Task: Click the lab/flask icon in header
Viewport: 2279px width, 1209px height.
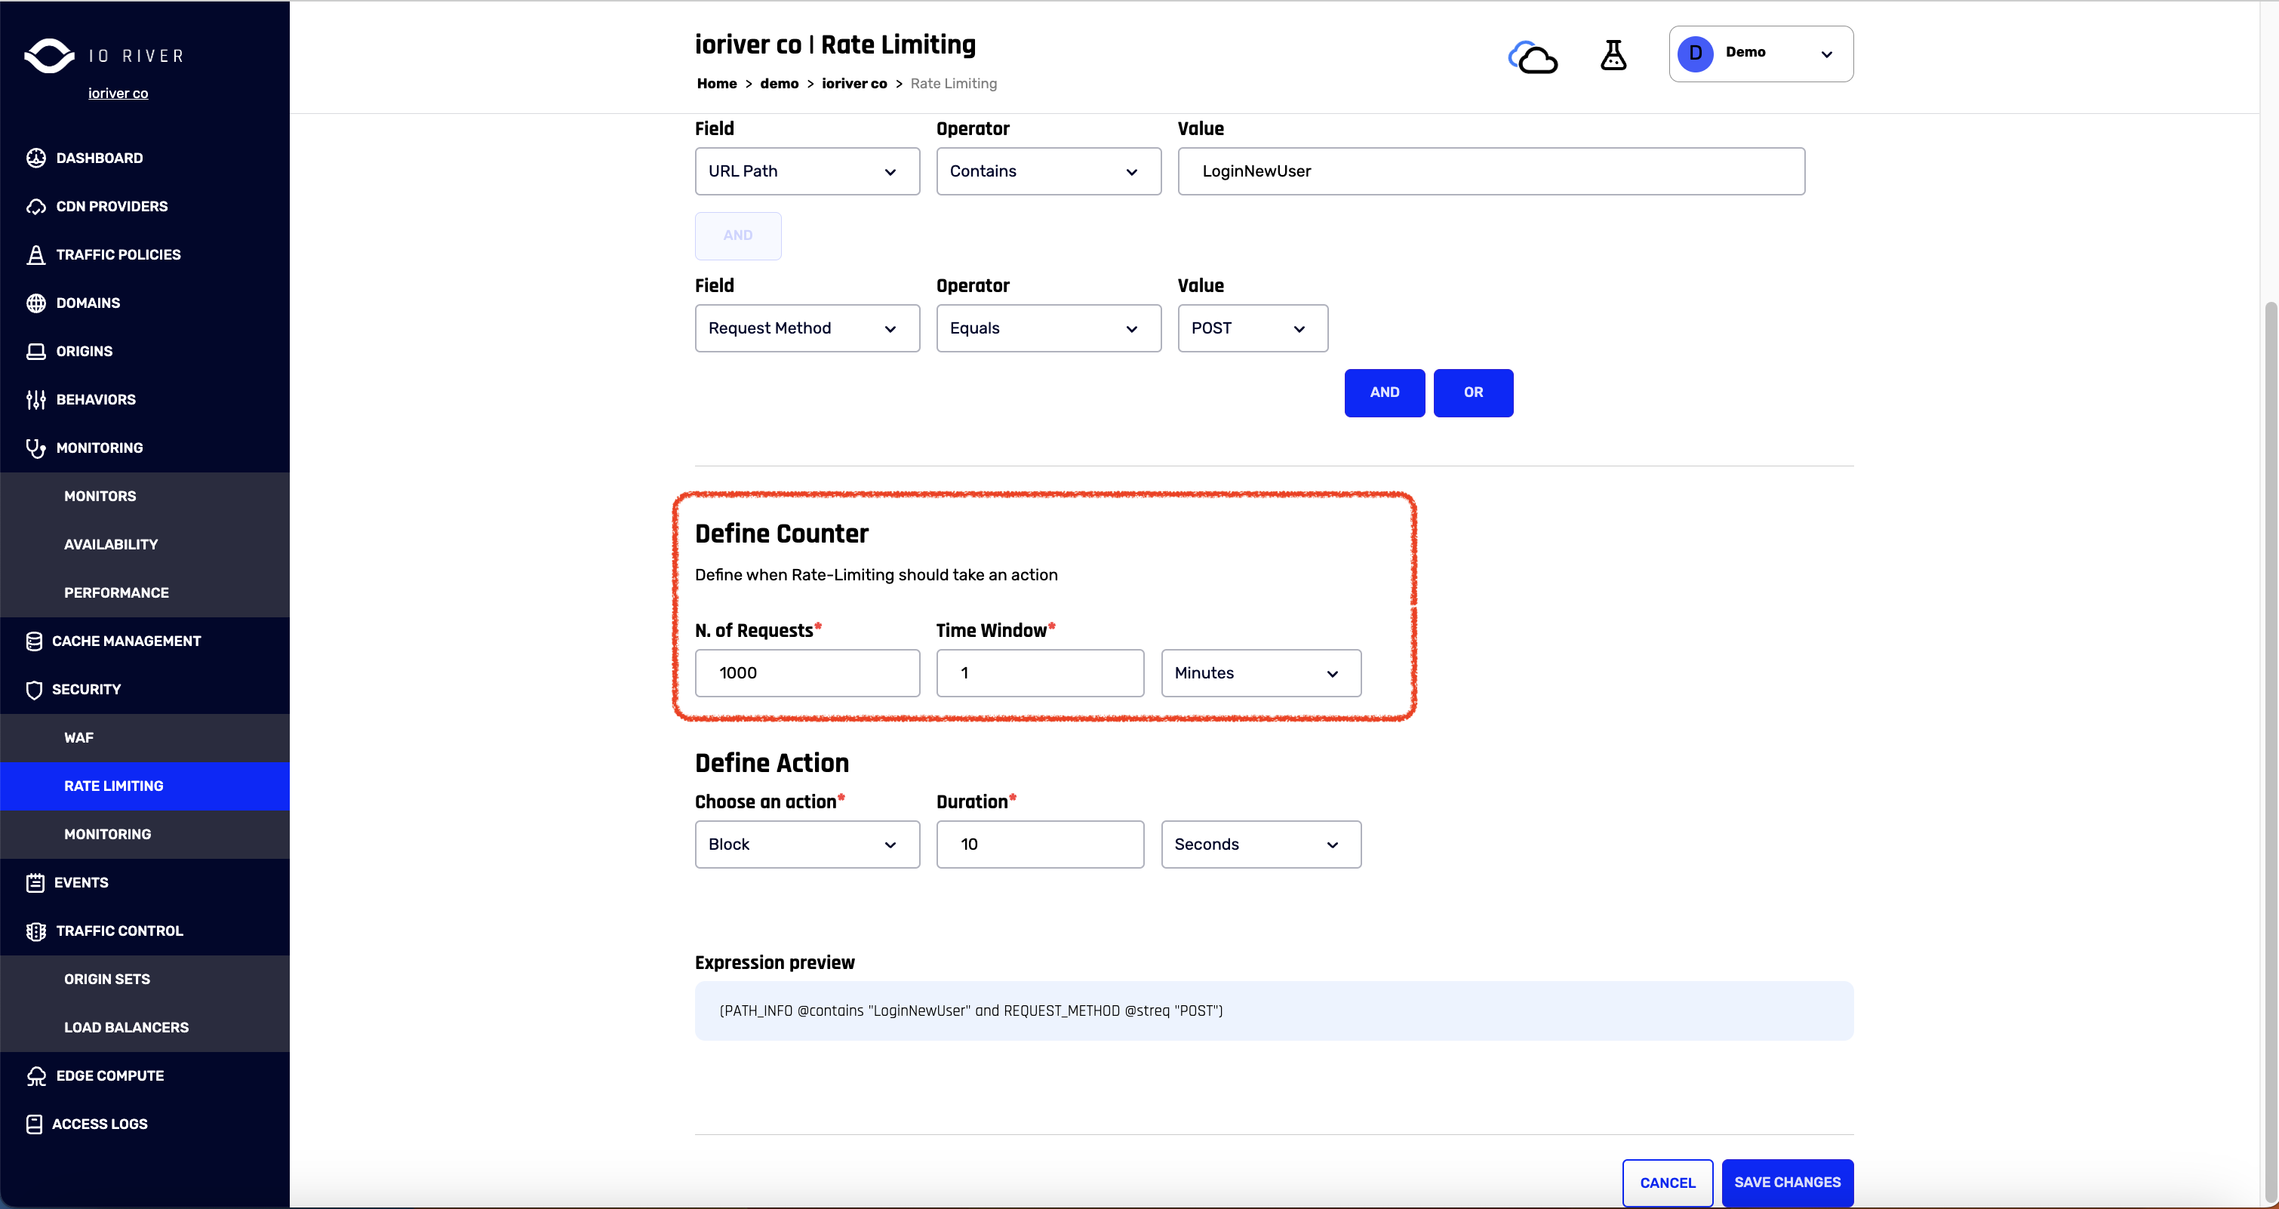Action: point(1614,54)
